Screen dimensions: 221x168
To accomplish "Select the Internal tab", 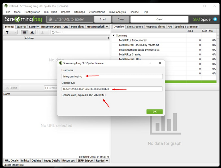I will pyautogui.click(x=9, y=27).
